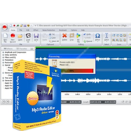Click the rewind playback button
Screen dimensions: 131x131
8,102
